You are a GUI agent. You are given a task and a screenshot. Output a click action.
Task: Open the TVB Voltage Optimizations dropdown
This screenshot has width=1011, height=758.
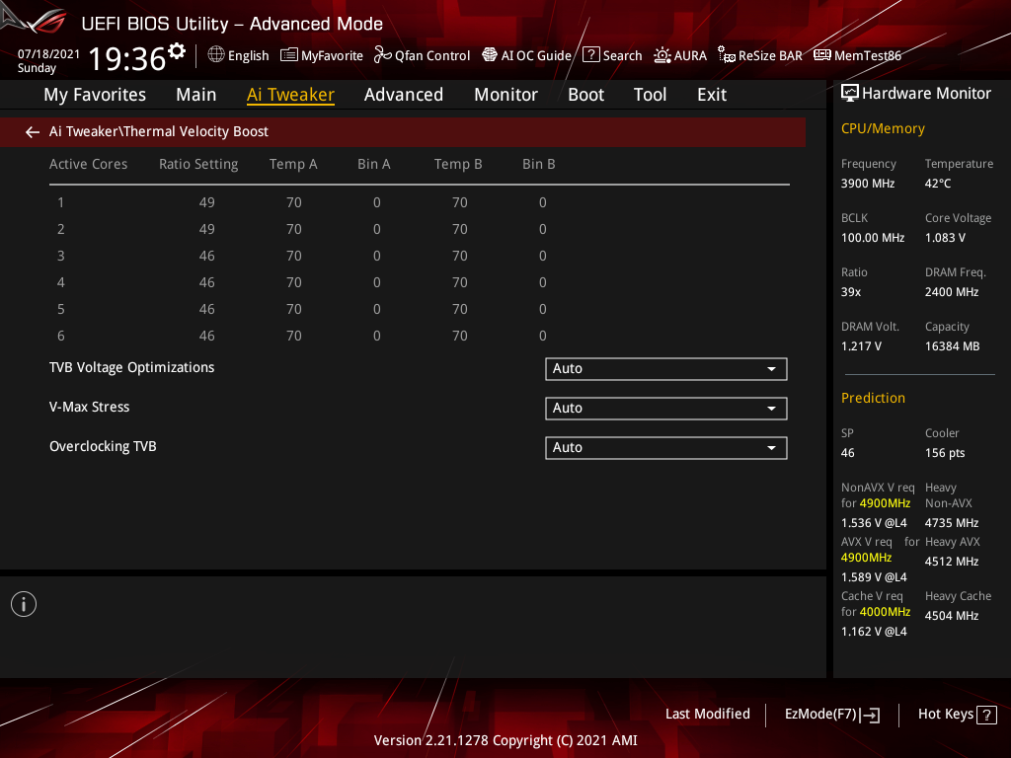tap(665, 368)
